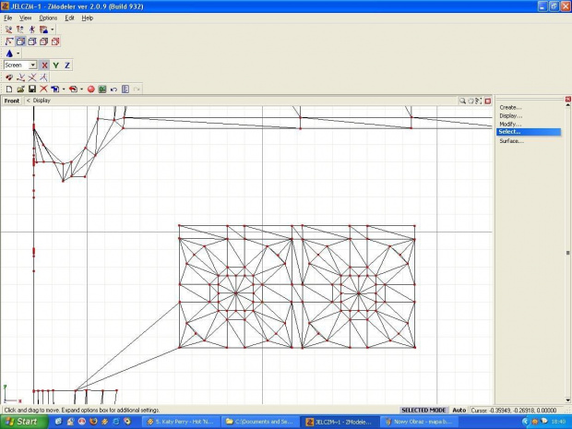This screenshot has width=572, height=429.
Task: Open the Options menu
Action: (x=47, y=18)
